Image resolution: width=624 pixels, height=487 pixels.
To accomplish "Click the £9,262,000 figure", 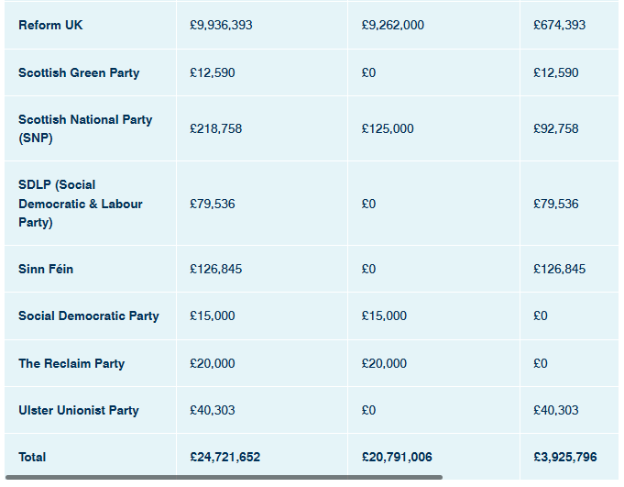I will pyautogui.click(x=393, y=25).
